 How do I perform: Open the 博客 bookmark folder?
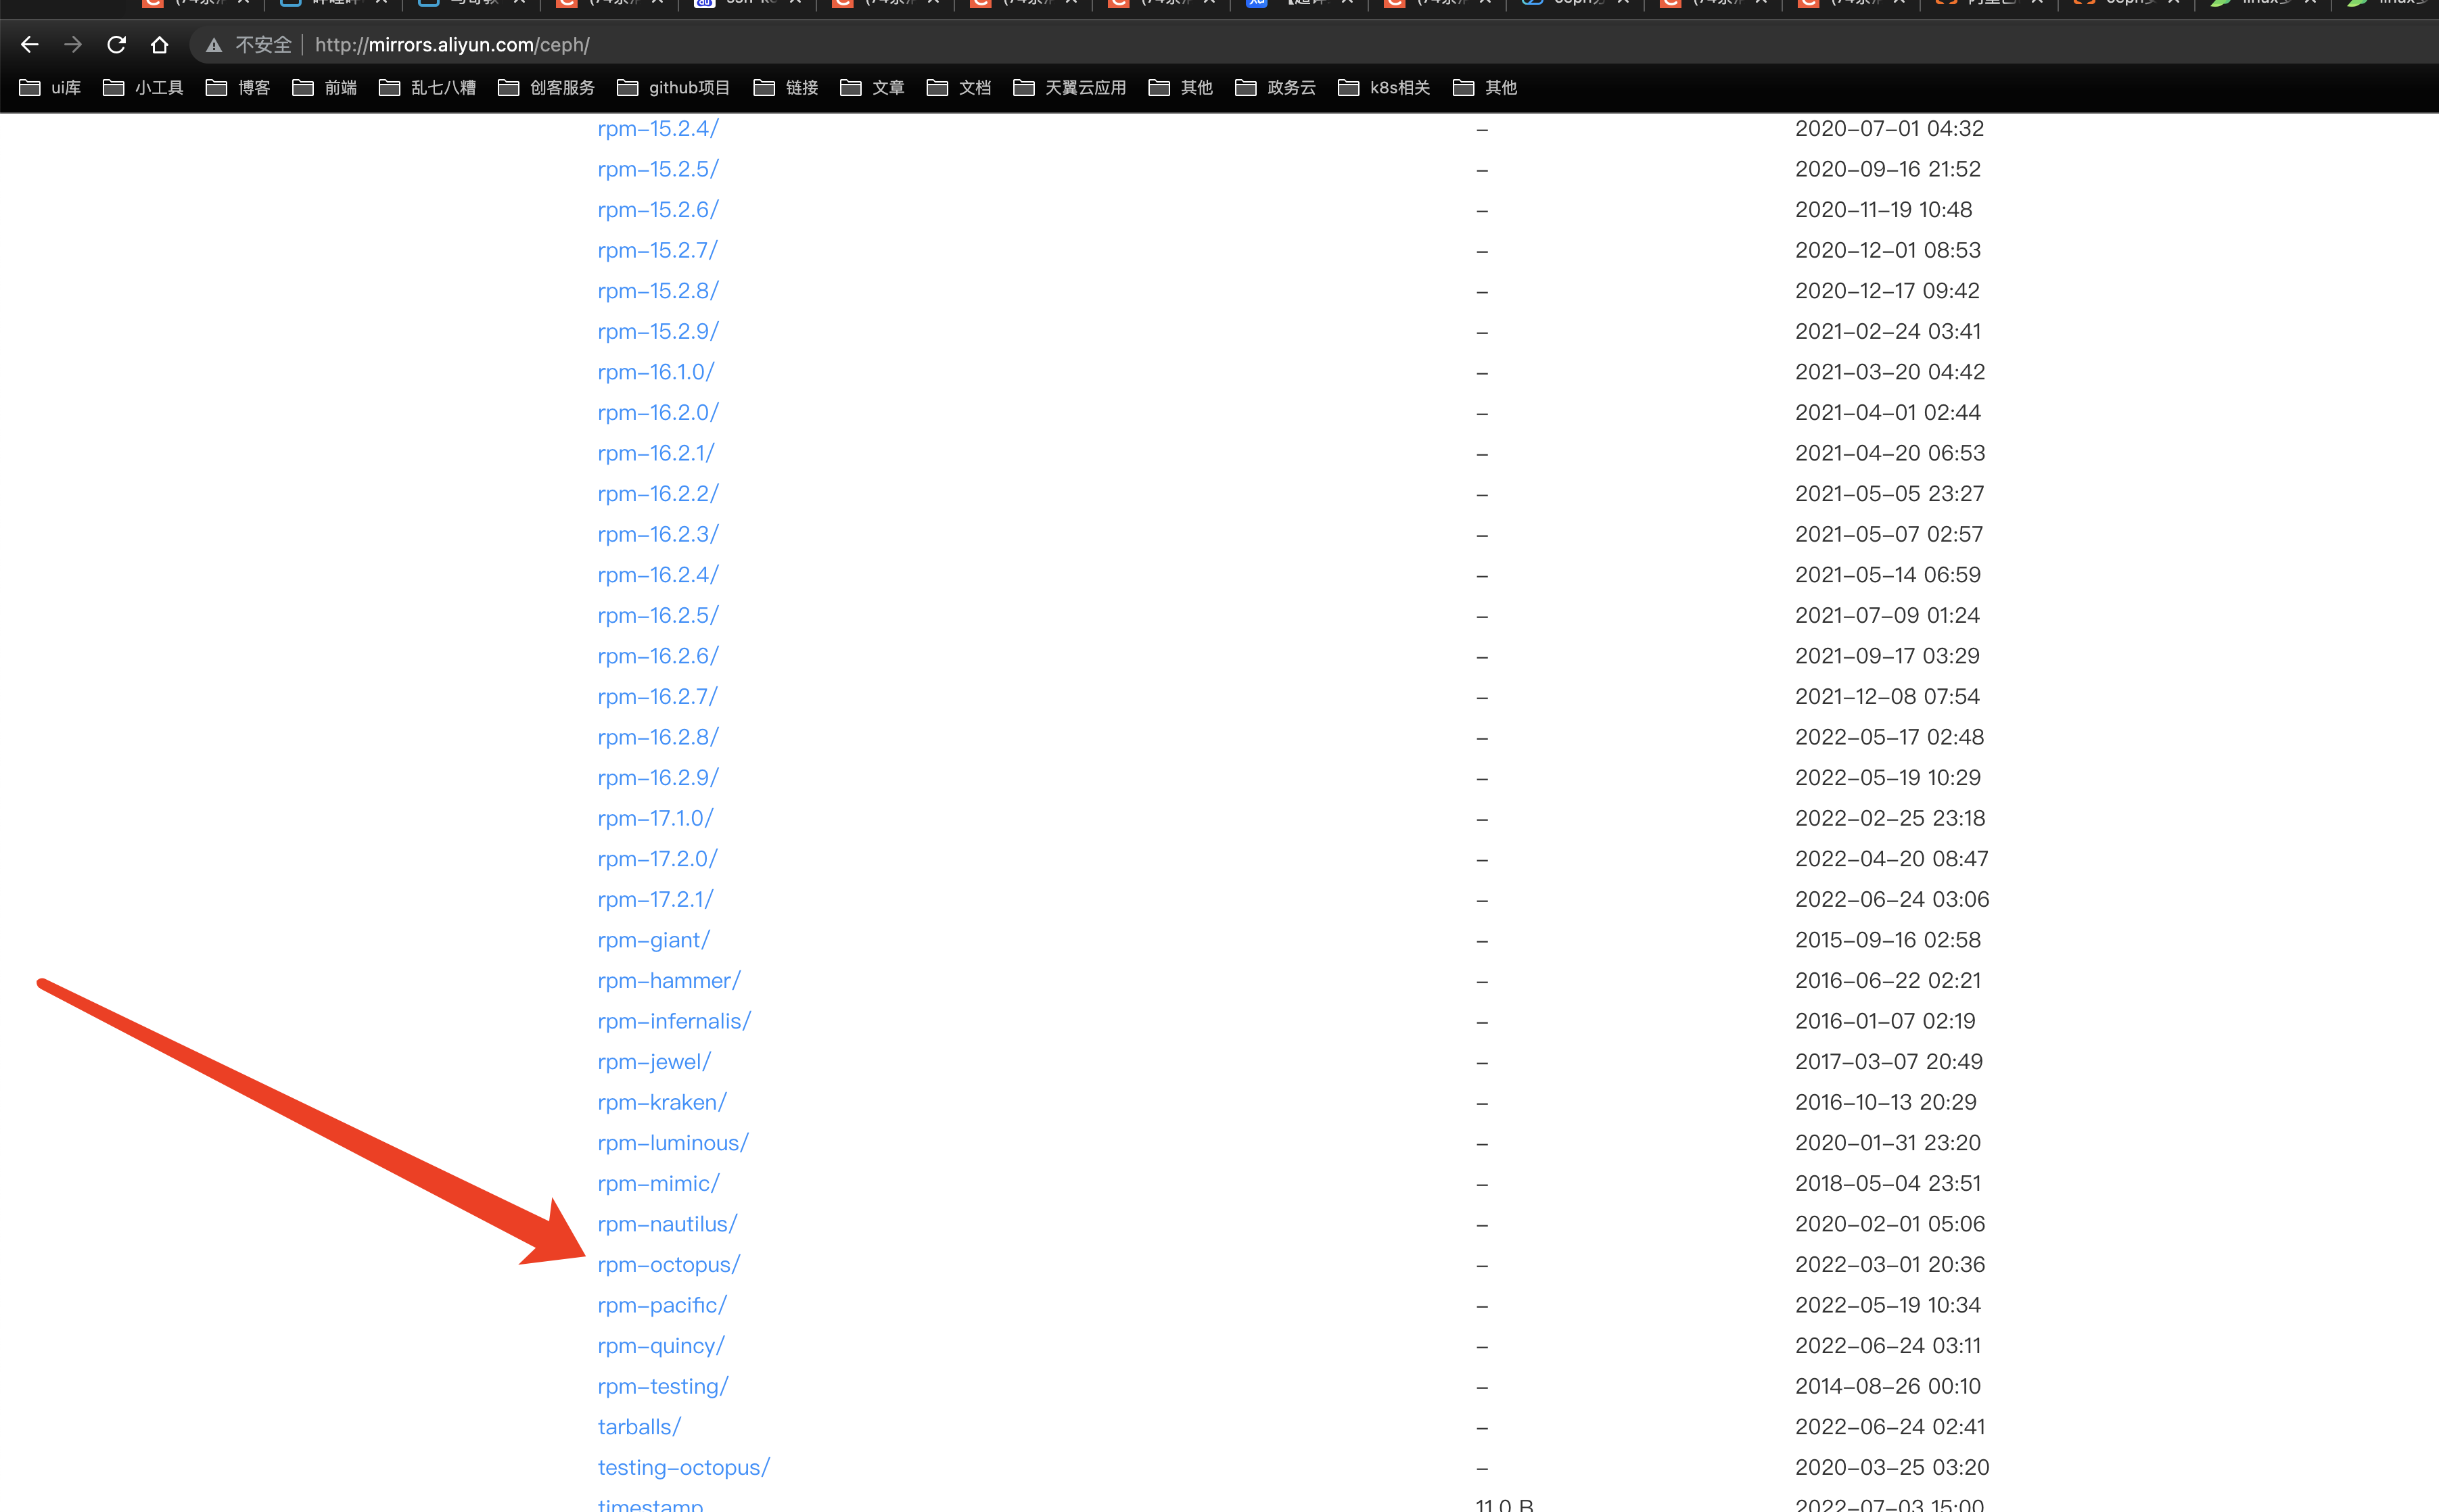click(x=238, y=88)
